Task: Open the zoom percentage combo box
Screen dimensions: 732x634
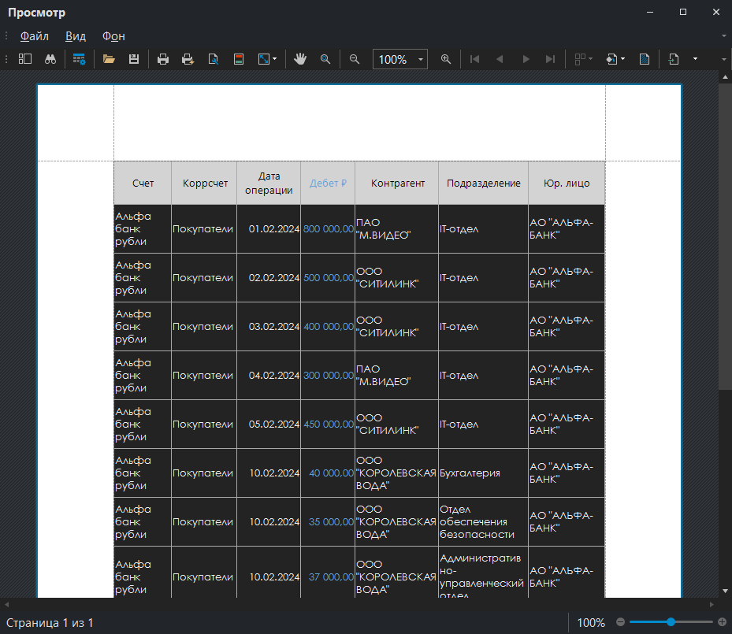Action: (x=399, y=59)
